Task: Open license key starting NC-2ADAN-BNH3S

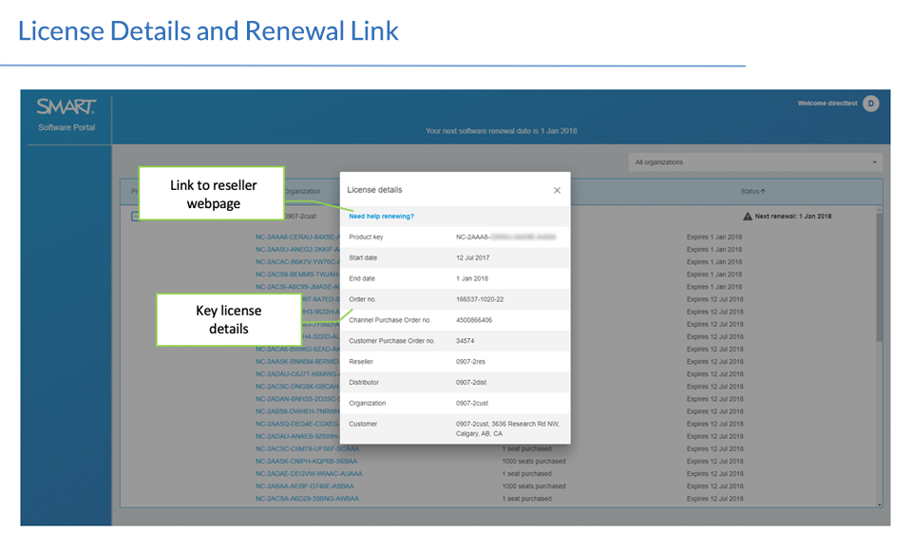Action: [x=297, y=399]
